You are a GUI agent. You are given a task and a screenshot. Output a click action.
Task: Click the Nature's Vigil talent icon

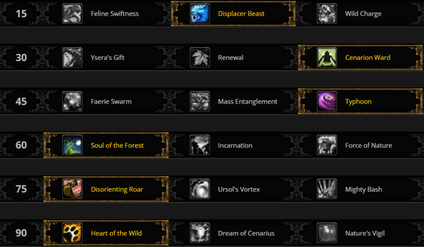327,233
